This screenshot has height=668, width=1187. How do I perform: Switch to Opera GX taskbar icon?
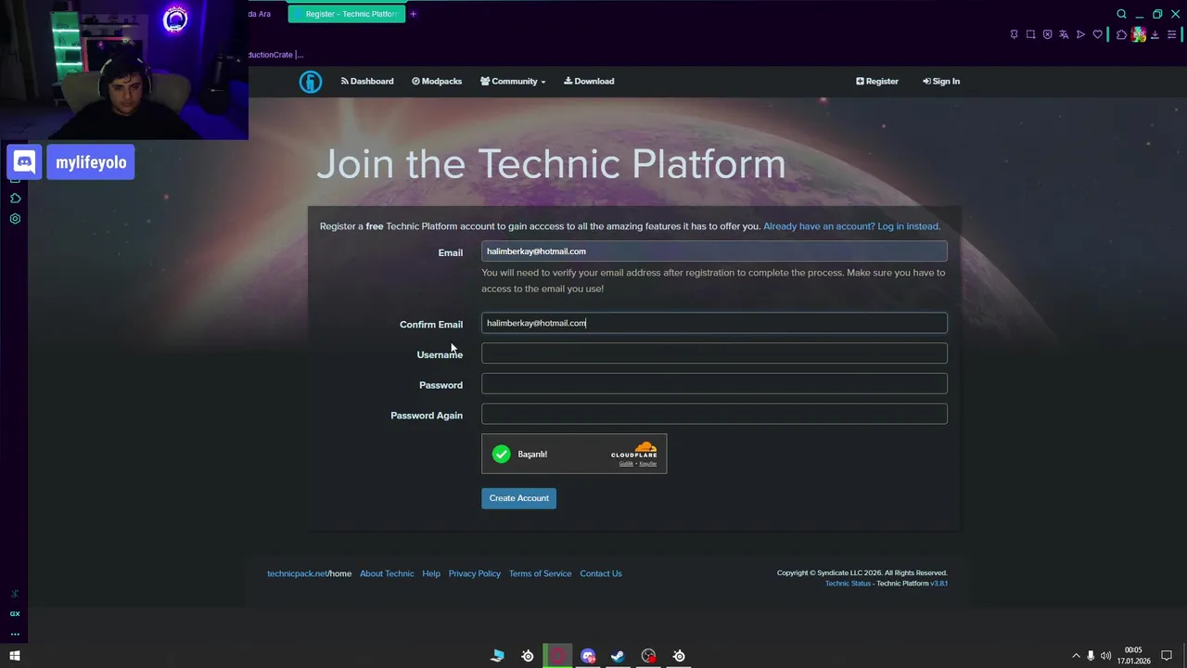[557, 656]
